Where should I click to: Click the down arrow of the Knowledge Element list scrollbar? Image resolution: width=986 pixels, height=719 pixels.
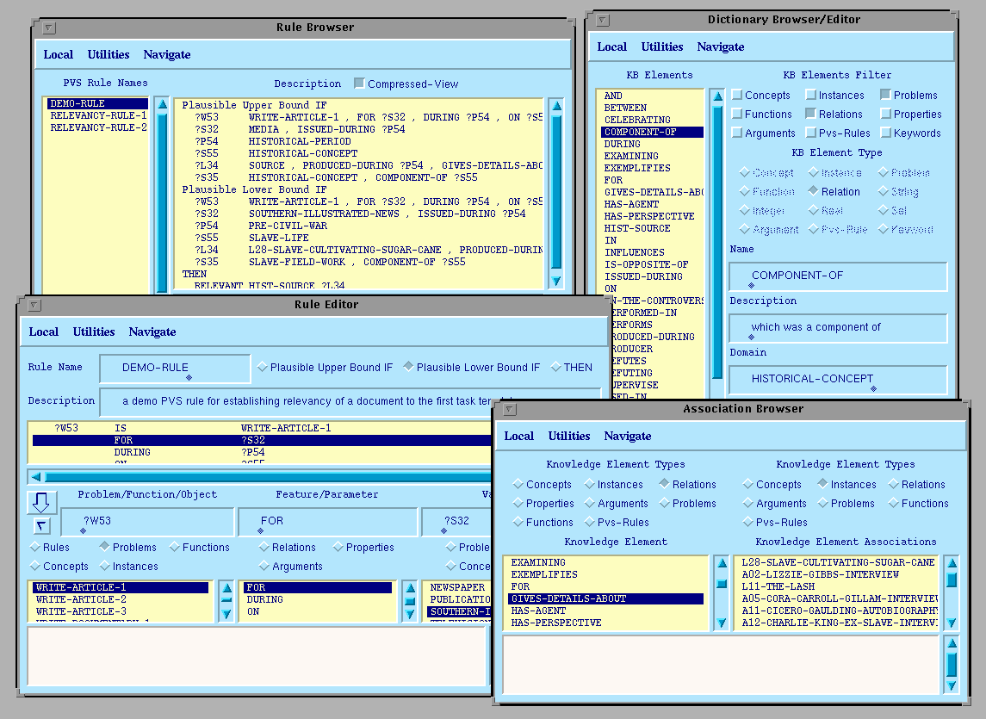tap(721, 623)
